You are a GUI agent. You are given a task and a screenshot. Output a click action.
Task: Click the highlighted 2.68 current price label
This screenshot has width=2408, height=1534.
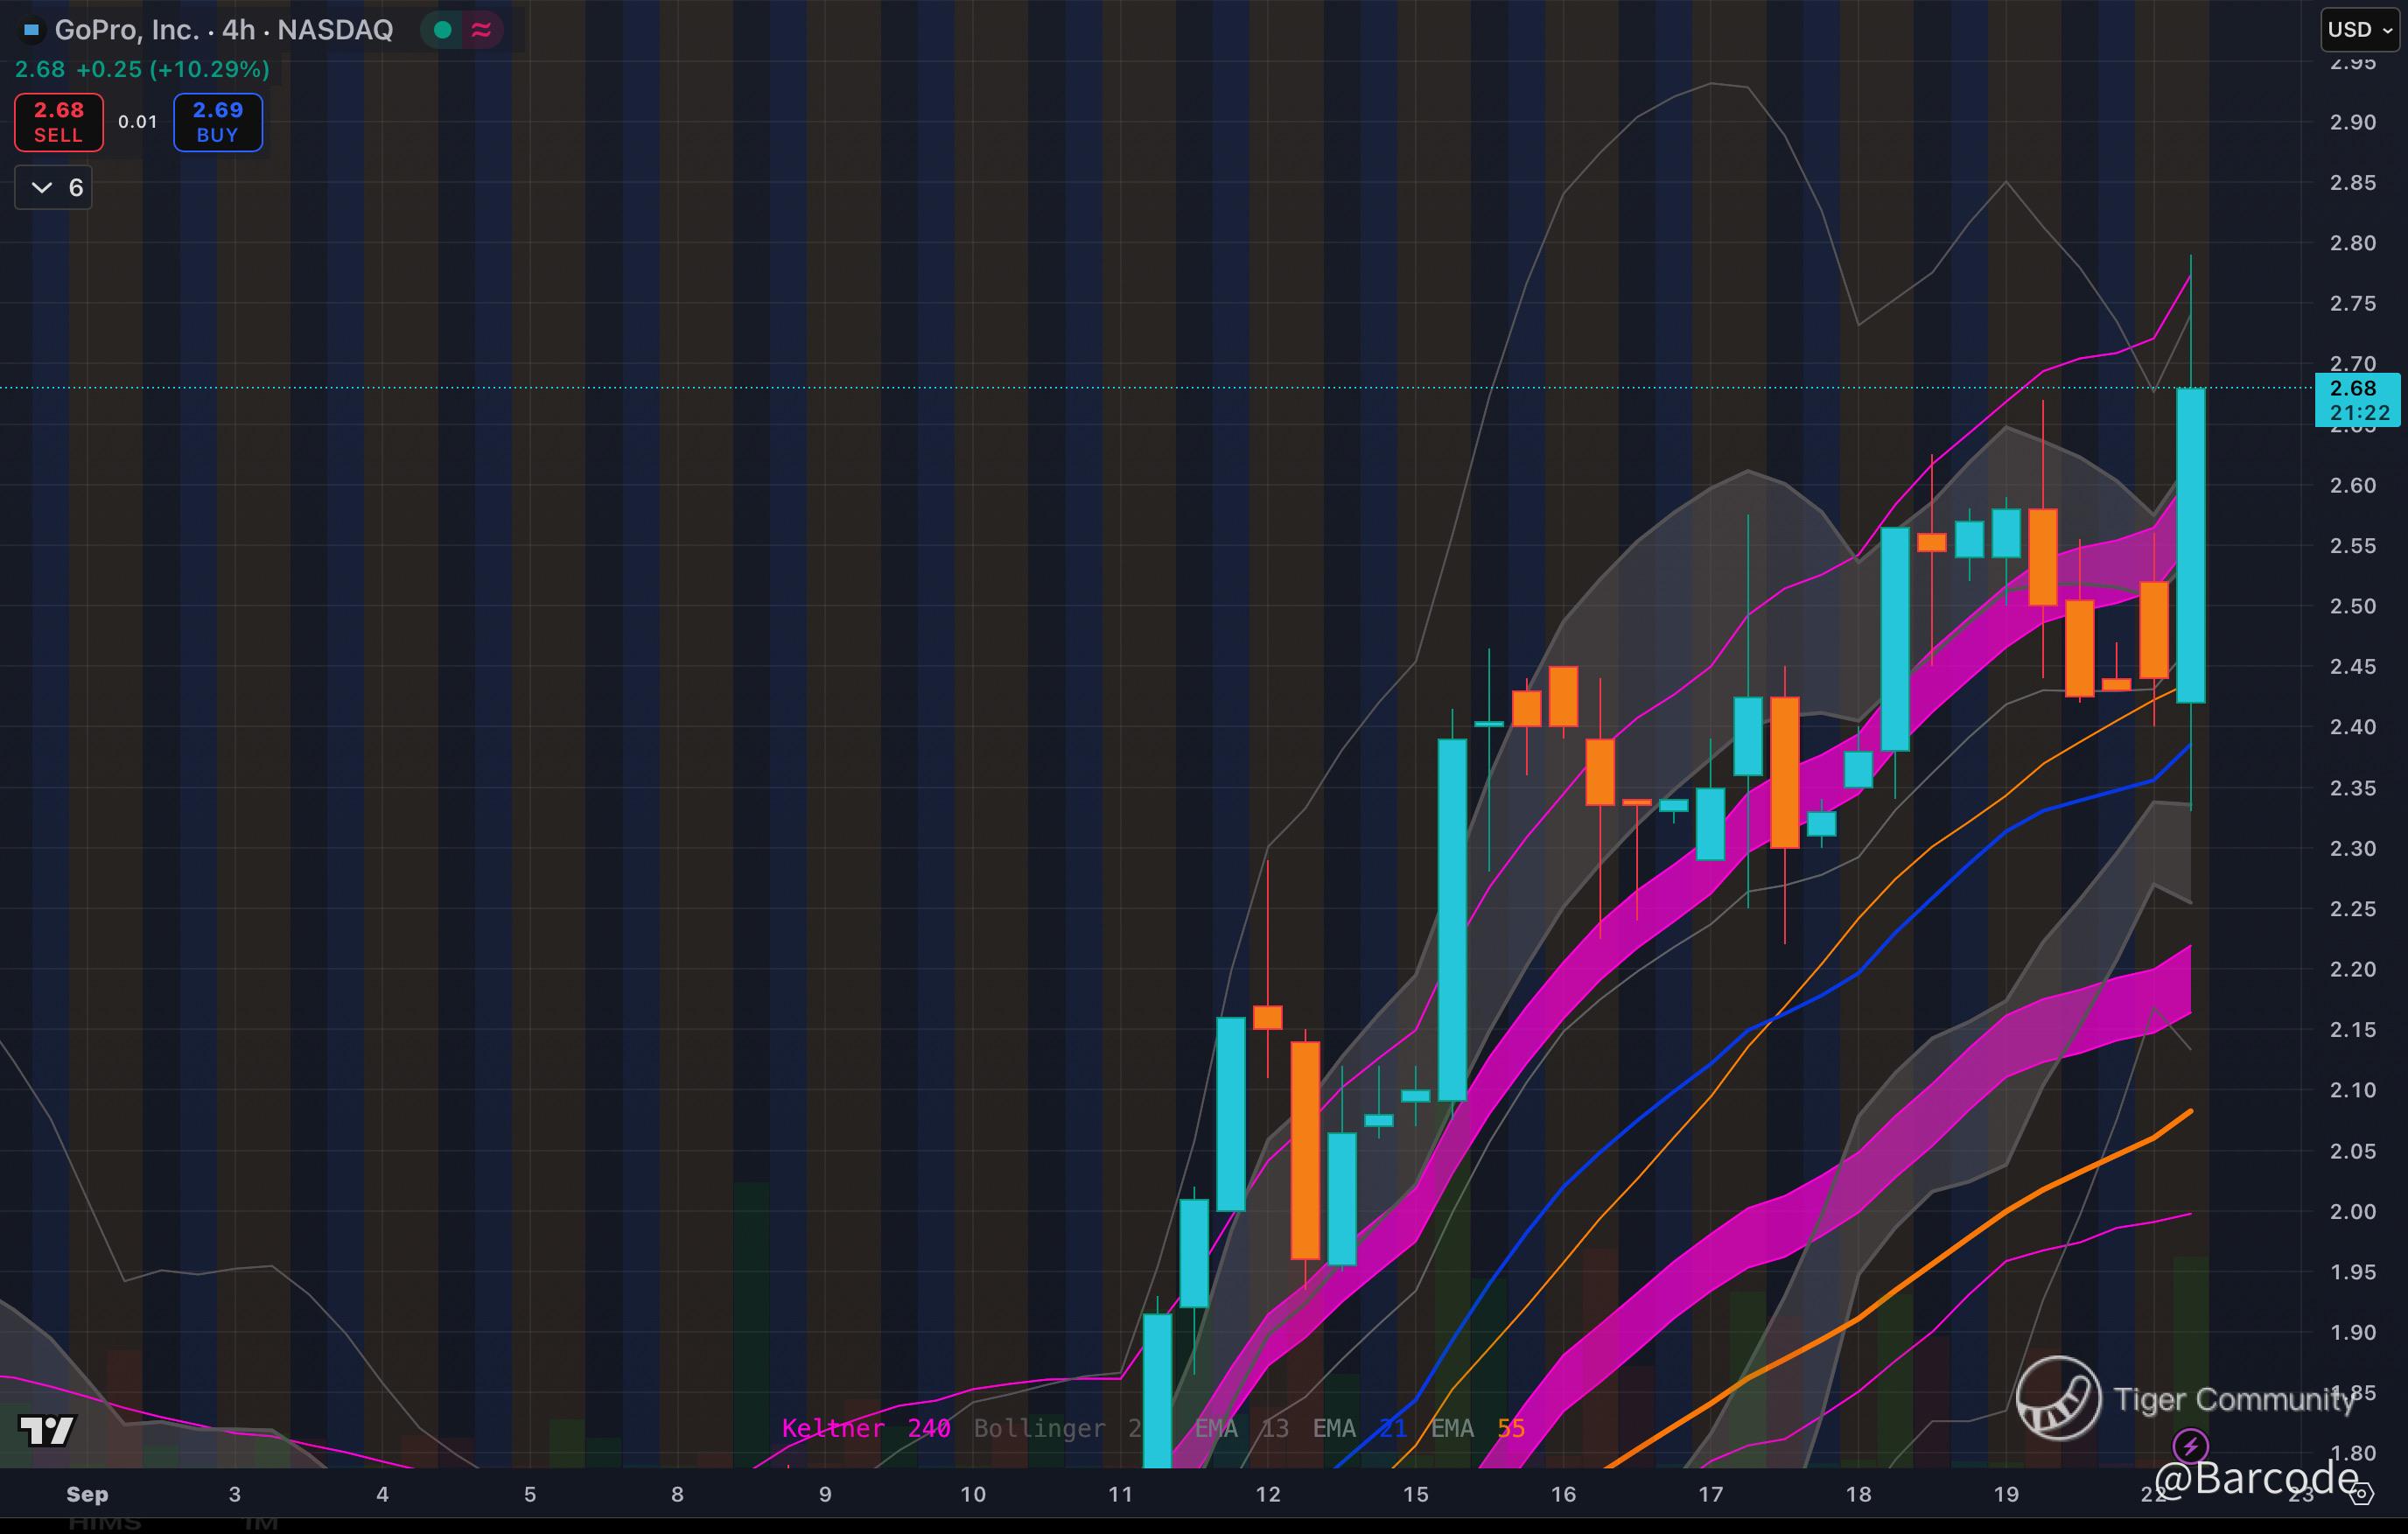2357,399
